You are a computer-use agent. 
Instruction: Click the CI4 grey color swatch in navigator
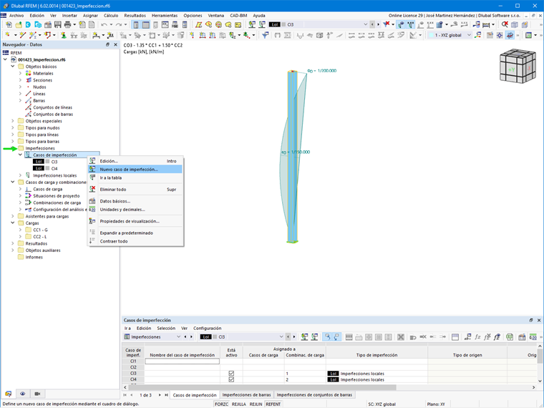(47, 169)
